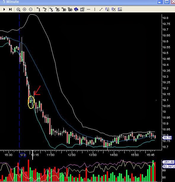Viewport: 175px width, 182px height.
Task: Click the 15:00 time axis label
Action: tap(135, 155)
